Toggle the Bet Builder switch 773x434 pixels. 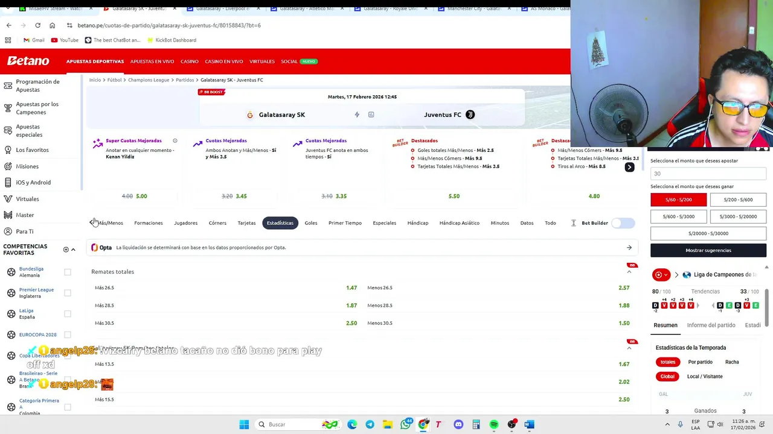[623, 223]
